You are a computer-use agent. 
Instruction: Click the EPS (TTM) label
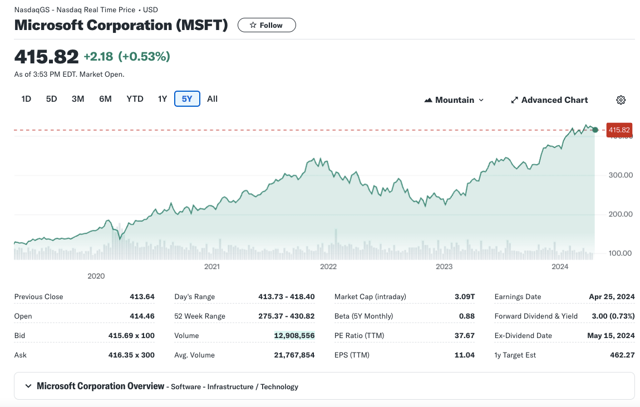[352, 355]
